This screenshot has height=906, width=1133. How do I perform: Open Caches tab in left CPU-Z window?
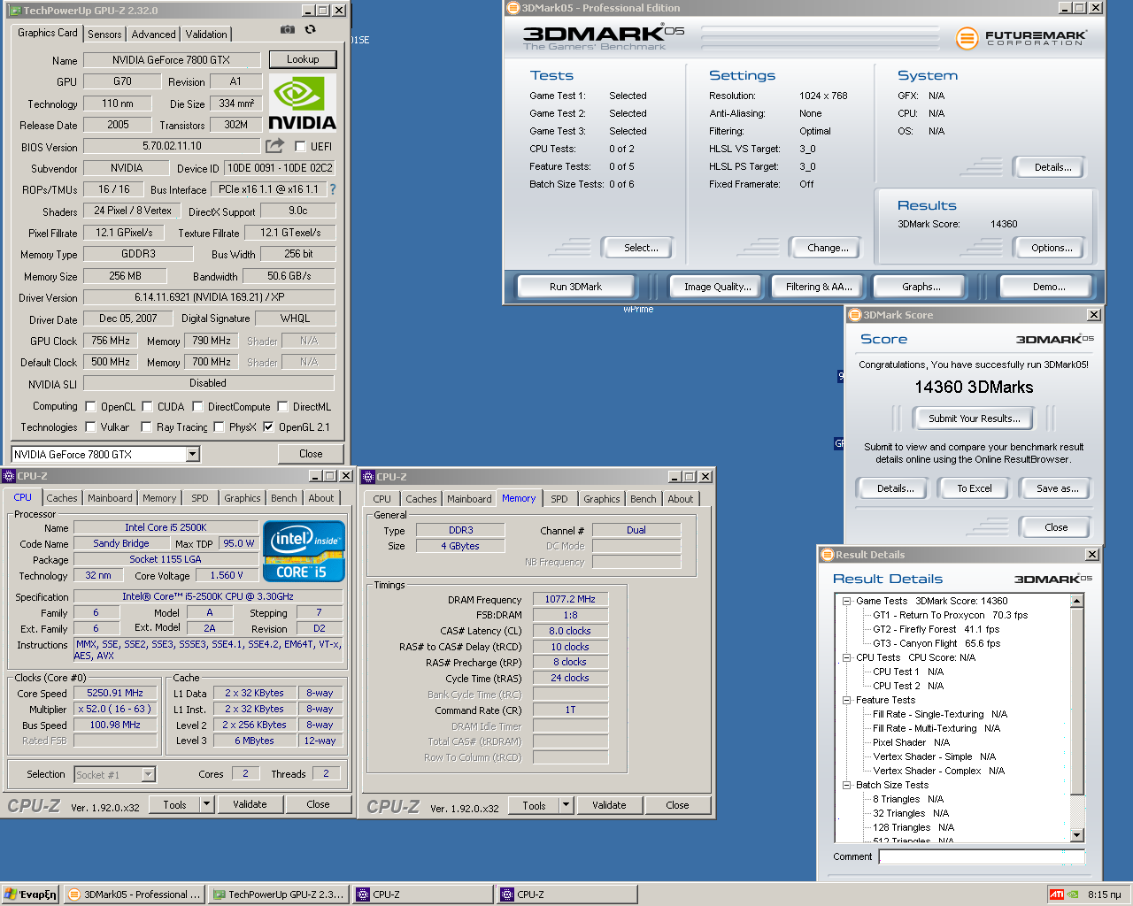click(x=62, y=498)
